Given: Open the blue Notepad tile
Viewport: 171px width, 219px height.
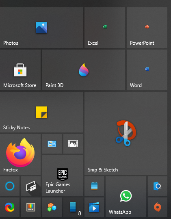Looking at the screenshot, I should (94, 186).
